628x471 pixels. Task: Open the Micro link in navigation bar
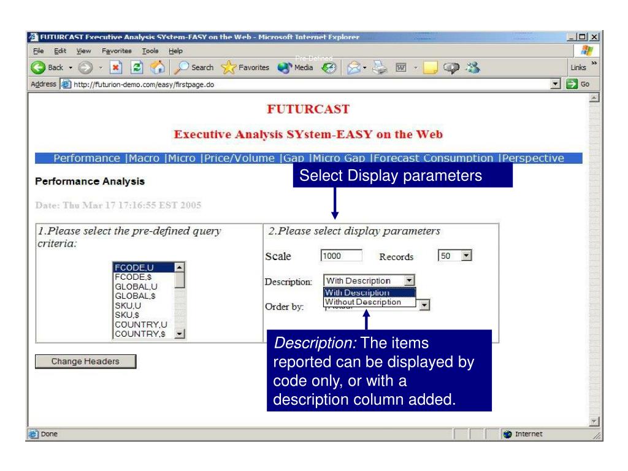point(182,158)
